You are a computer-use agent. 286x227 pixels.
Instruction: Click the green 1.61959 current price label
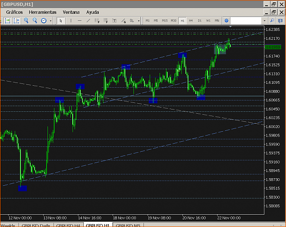point(273,47)
